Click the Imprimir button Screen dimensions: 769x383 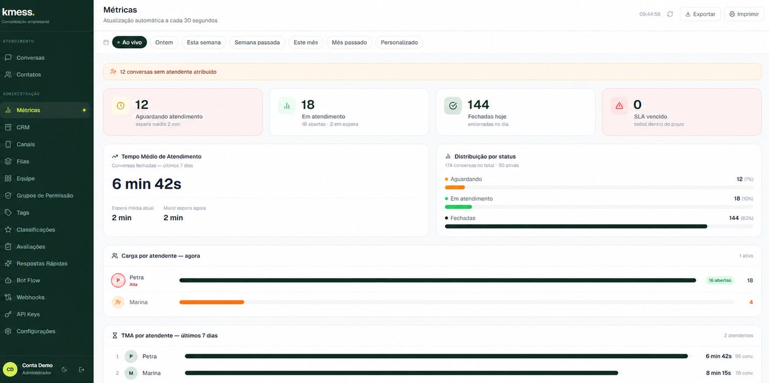(744, 14)
